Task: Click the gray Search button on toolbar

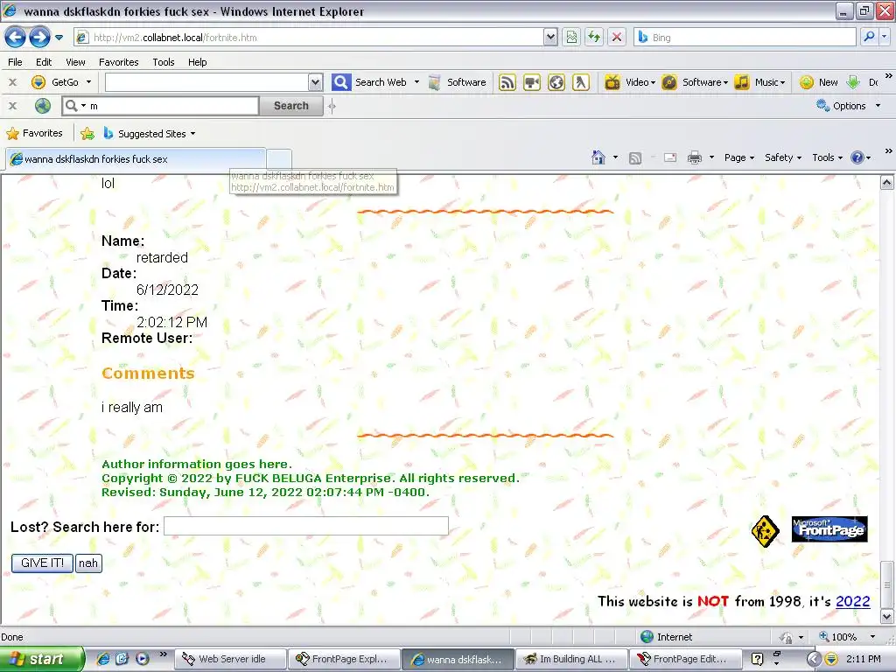Action: pos(290,106)
